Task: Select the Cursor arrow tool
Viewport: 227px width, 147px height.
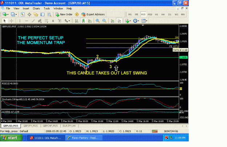Action: (x=4, y=21)
